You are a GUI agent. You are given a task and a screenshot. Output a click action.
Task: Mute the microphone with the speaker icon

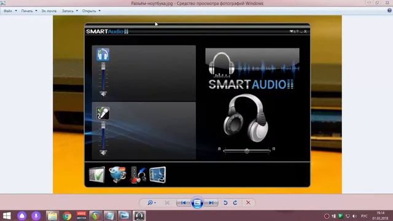click(103, 153)
